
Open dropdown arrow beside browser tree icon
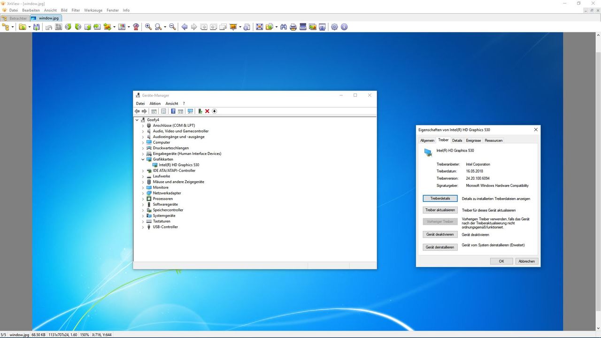13,27
